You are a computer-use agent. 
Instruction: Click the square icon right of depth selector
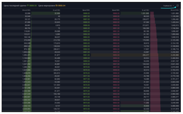click(178, 5)
